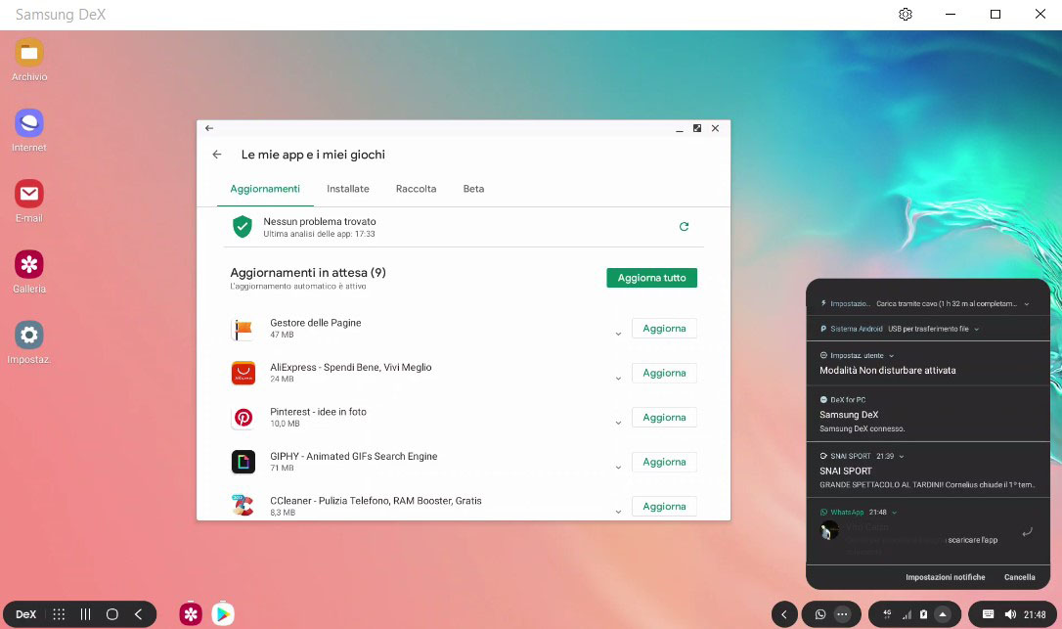This screenshot has width=1062, height=629.
Task: Click the home circle button in taskbar
Action: 111,614
